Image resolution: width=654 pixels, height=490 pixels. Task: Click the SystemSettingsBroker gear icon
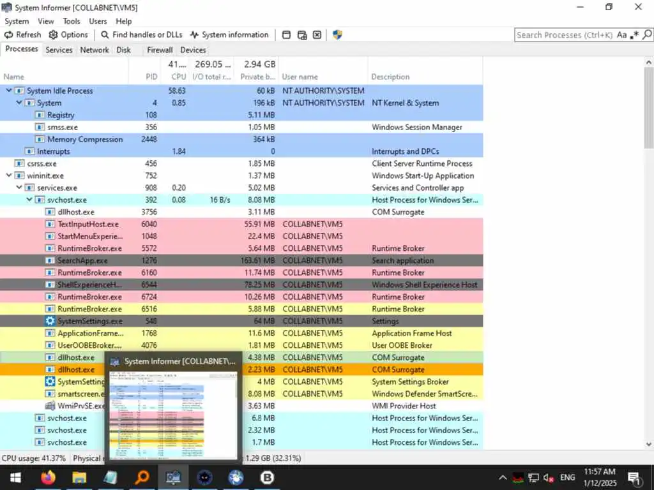coord(50,382)
